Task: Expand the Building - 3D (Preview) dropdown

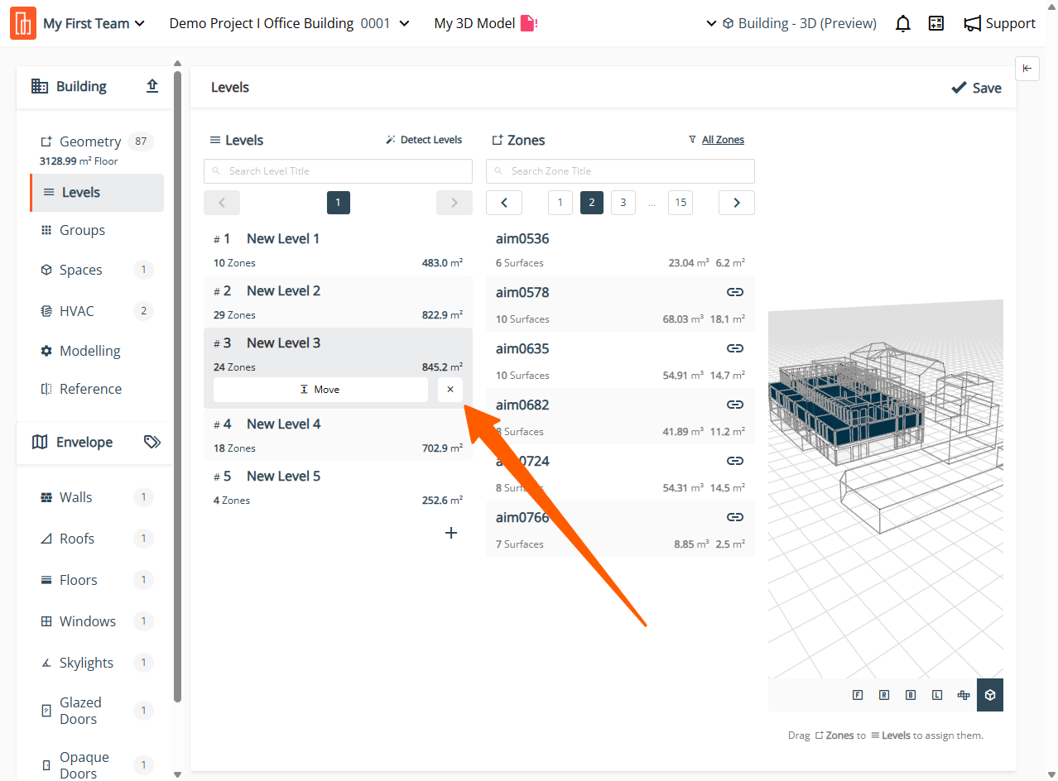Action: (x=791, y=24)
